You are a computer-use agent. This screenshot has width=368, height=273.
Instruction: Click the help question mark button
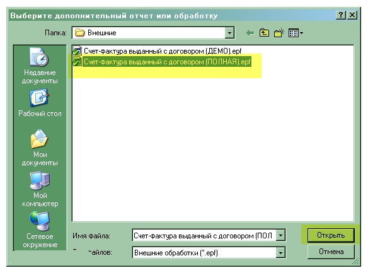(341, 15)
